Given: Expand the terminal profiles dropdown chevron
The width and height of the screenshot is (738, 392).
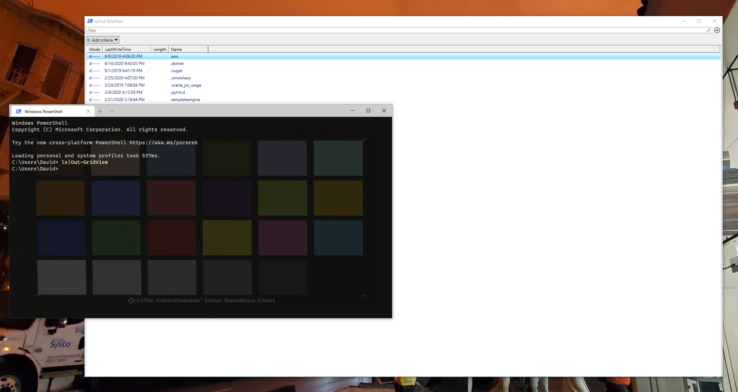Looking at the screenshot, I should [112, 111].
